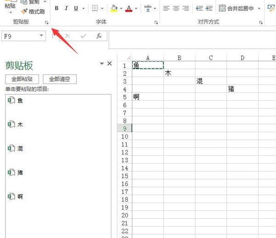The image size is (276, 238).
Task: Open 字体 font dialog launcher
Action: [x=156, y=23]
